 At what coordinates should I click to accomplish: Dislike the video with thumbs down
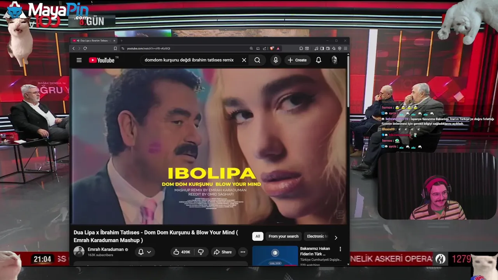(x=201, y=252)
